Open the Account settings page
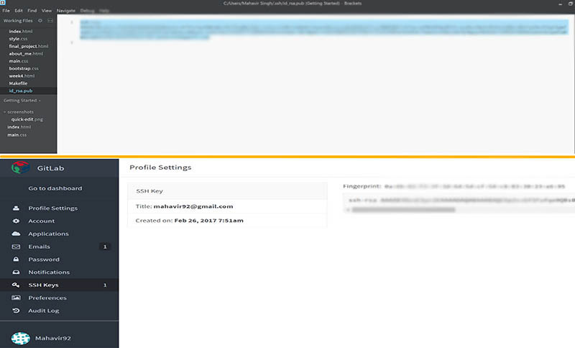 (x=42, y=221)
